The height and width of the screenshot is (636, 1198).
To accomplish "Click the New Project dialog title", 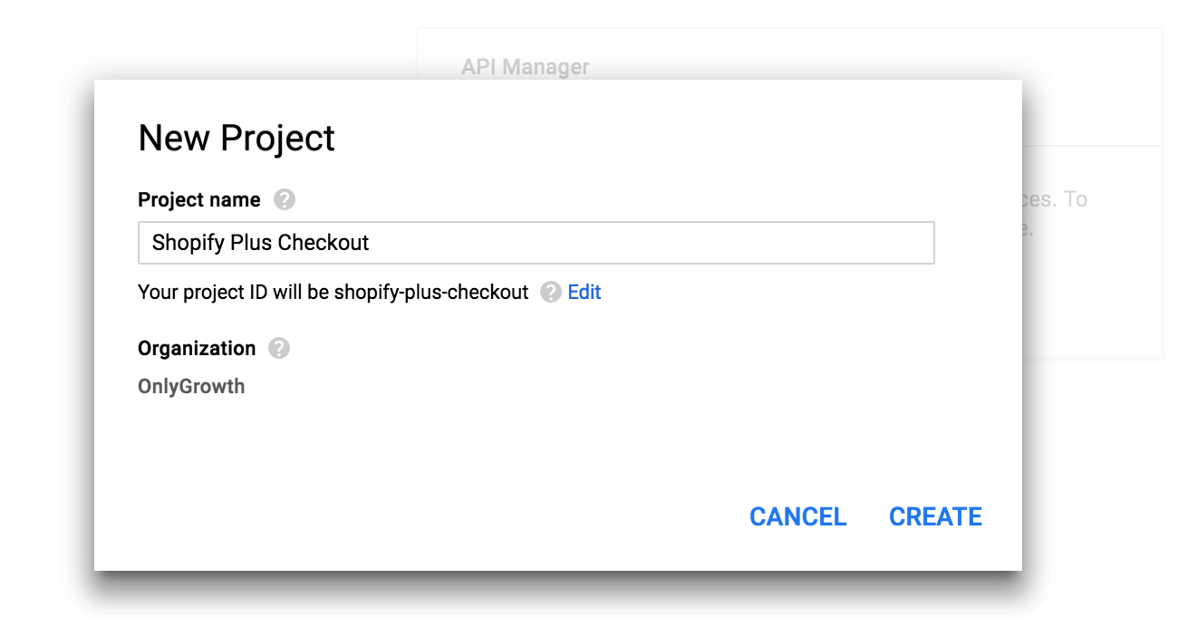I will [x=237, y=138].
